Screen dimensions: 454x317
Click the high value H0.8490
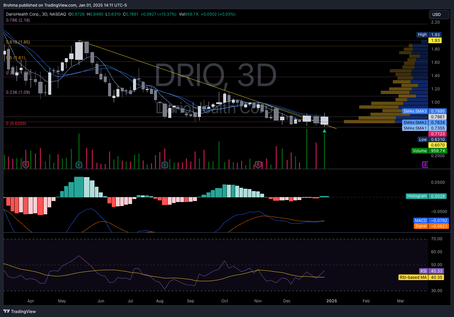coord(95,14)
